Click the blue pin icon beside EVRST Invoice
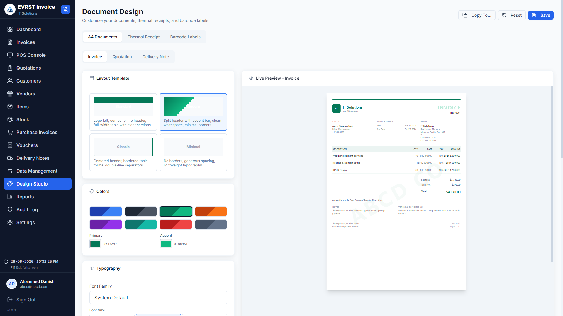Viewport: 563px width, 316px height. pyautogui.click(x=66, y=9)
